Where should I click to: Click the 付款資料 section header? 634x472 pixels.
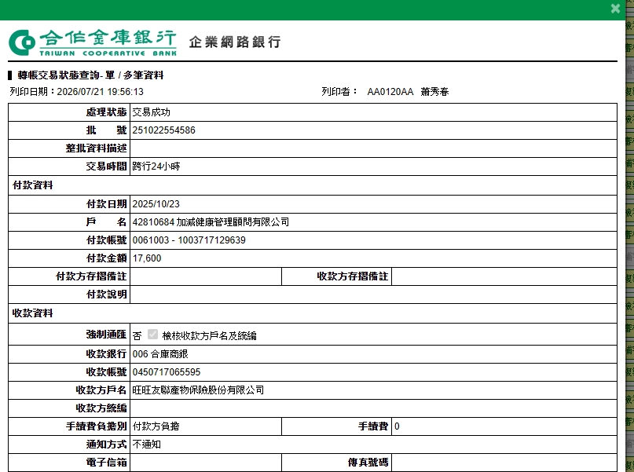pyautogui.click(x=33, y=185)
